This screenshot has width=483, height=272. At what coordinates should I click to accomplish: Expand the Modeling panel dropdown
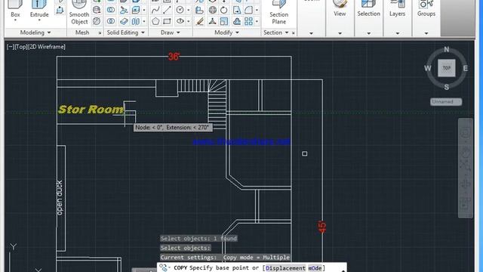click(48, 32)
